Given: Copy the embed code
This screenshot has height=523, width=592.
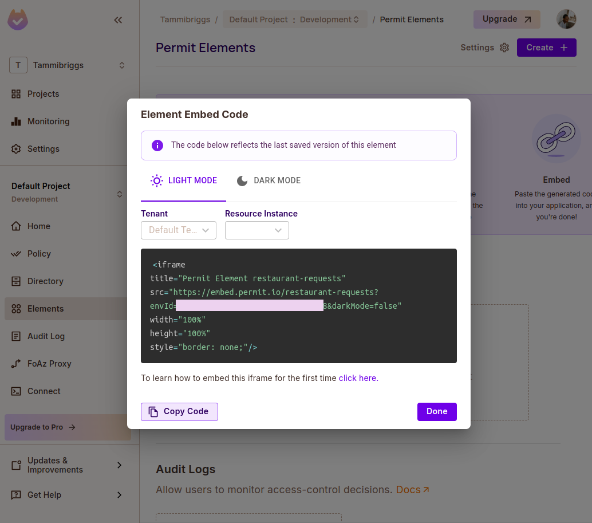Looking at the screenshot, I should (x=179, y=411).
